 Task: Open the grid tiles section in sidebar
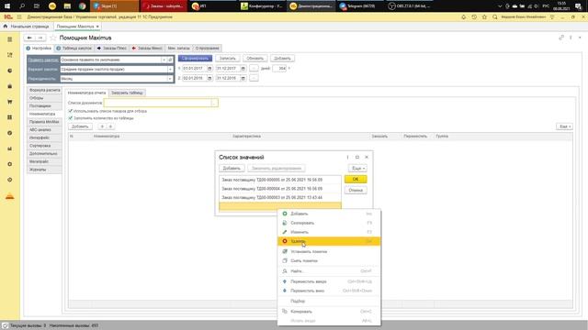[x=10, y=117]
